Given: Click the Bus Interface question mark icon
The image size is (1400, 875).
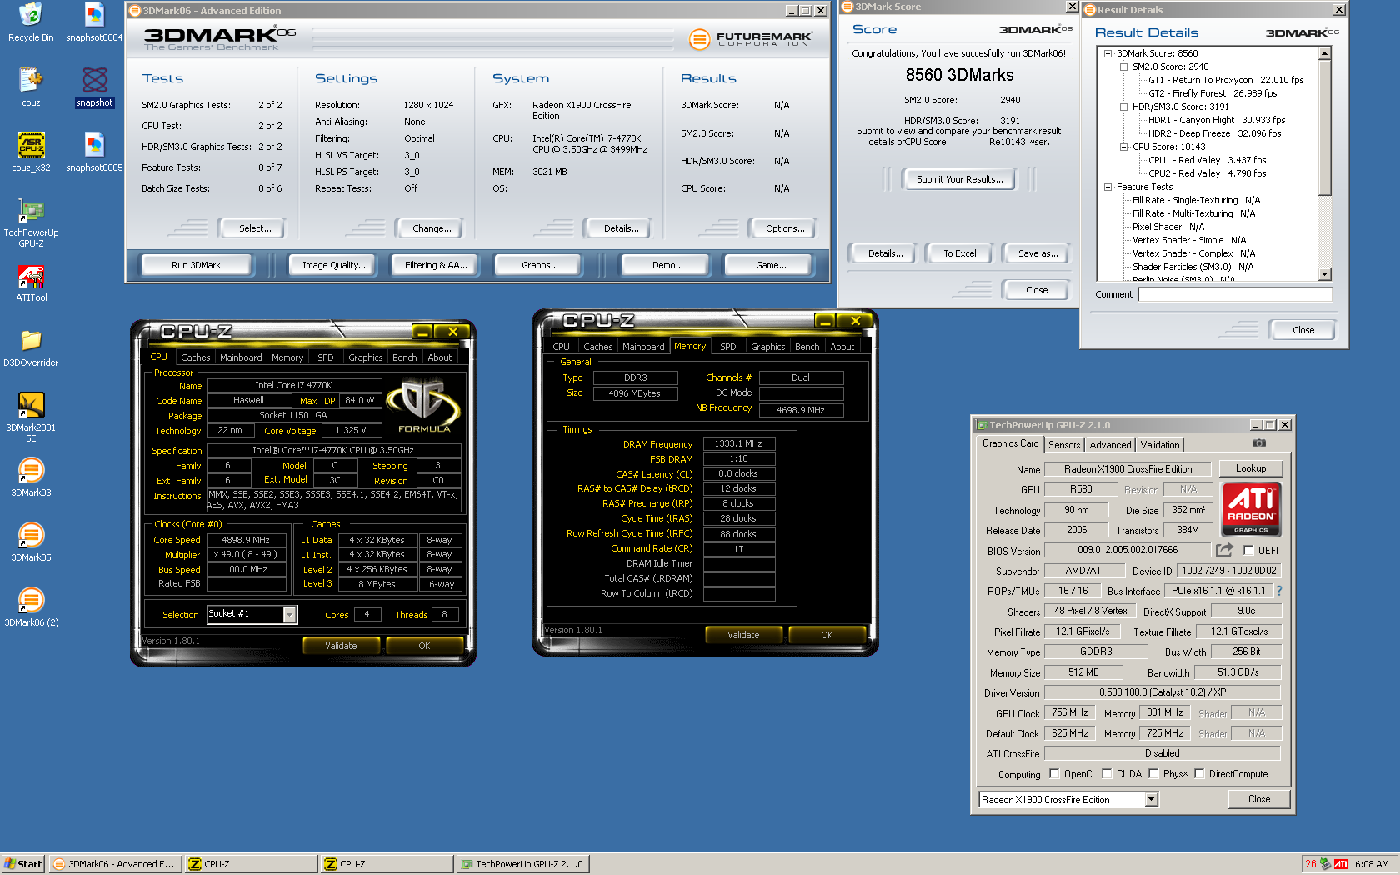Looking at the screenshot, I should click(1279, 591).
